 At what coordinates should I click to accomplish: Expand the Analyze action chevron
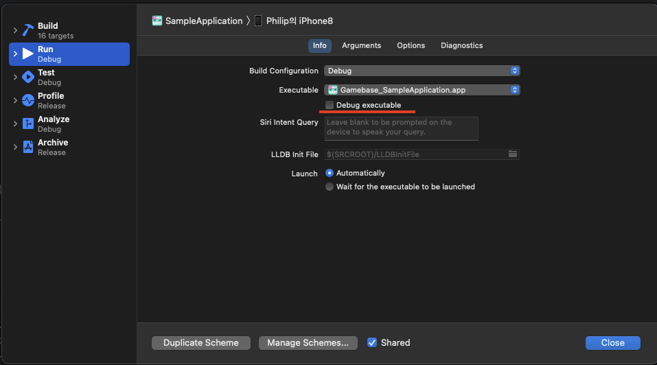coord(15,124)
